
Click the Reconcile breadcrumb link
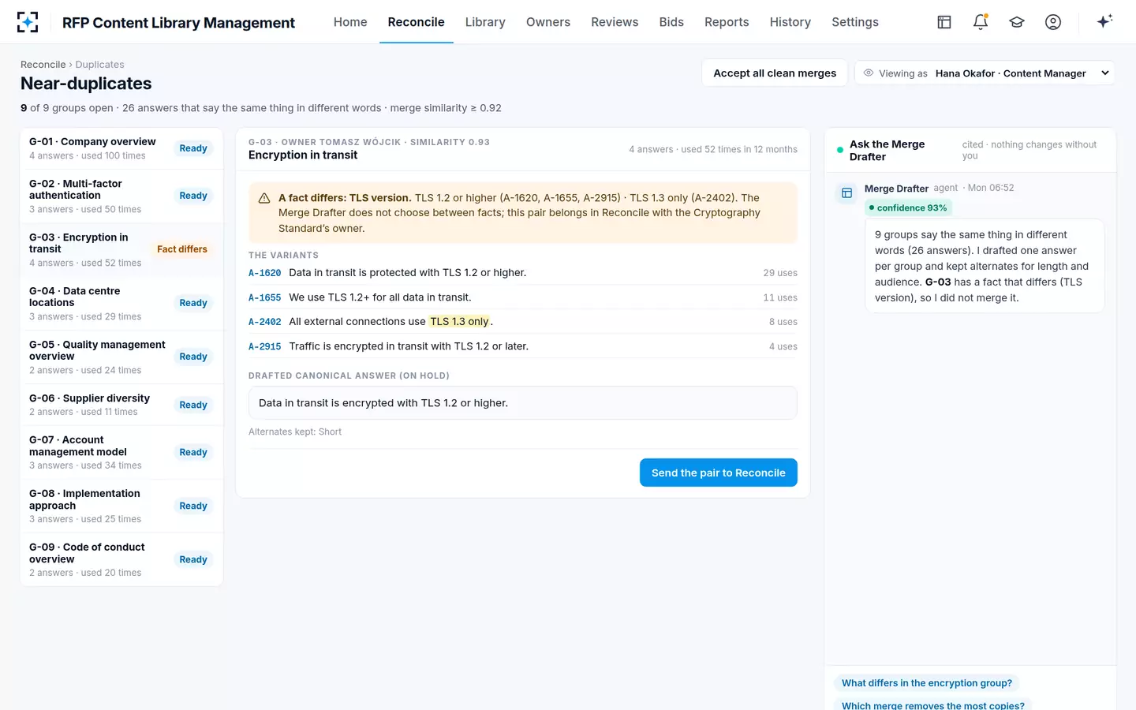(x=43, y=65)
